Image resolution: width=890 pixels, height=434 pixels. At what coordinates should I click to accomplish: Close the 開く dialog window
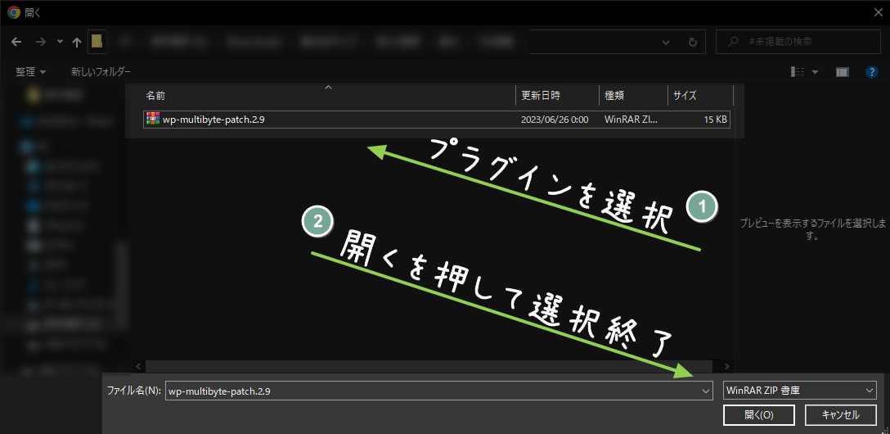coord(878,12)
